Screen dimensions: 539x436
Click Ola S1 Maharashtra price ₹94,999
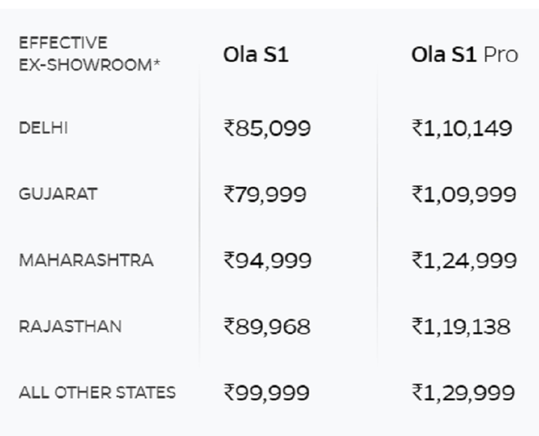click(x=268, y=260)
